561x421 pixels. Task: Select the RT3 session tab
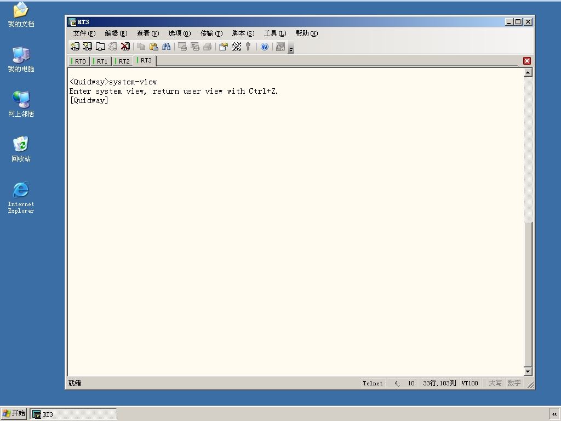coord(145,60)
